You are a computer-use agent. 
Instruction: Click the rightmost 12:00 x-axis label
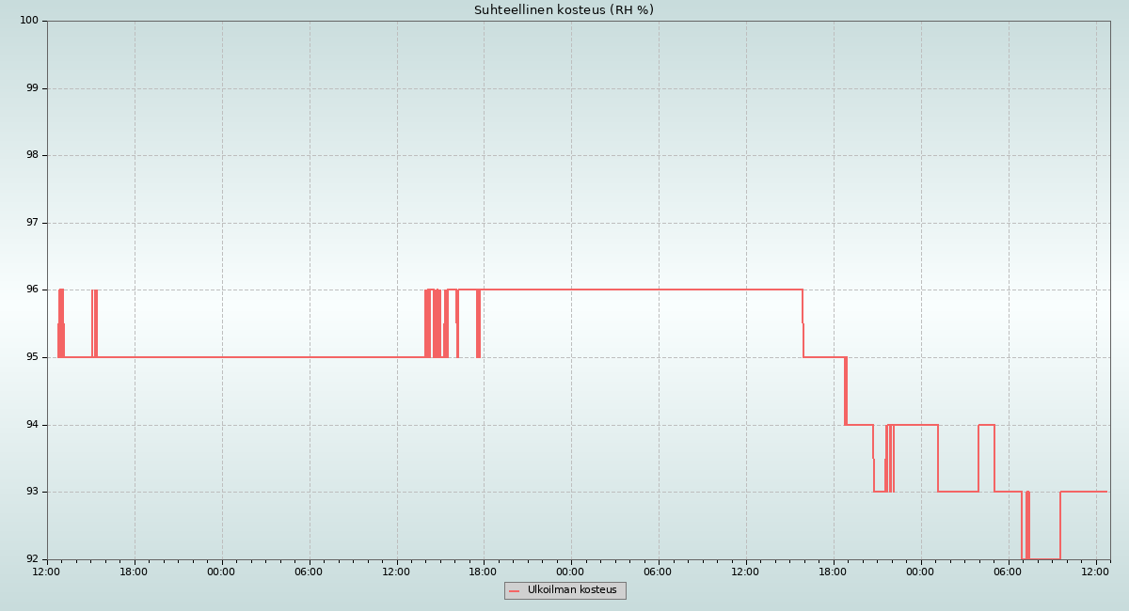pyautogui.click(x=1095, y=572)
